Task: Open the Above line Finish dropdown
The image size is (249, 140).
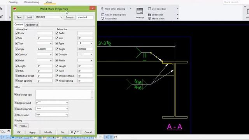Action: 45,60
